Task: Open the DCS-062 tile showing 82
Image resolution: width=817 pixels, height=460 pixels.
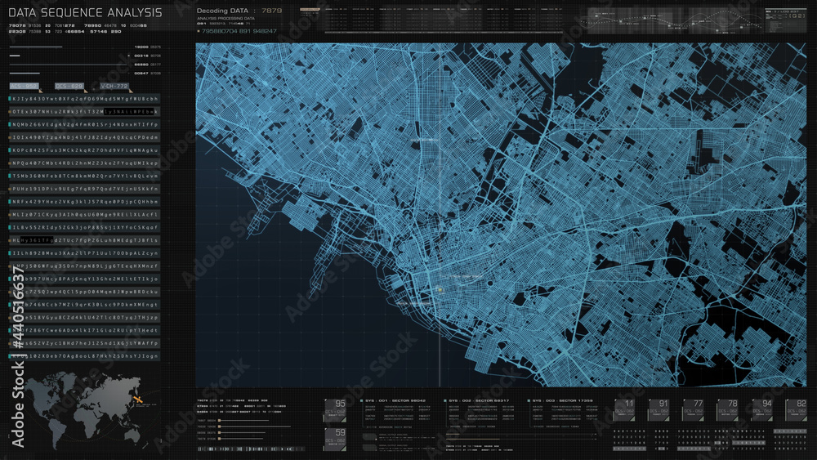Action: pos(796,410)
